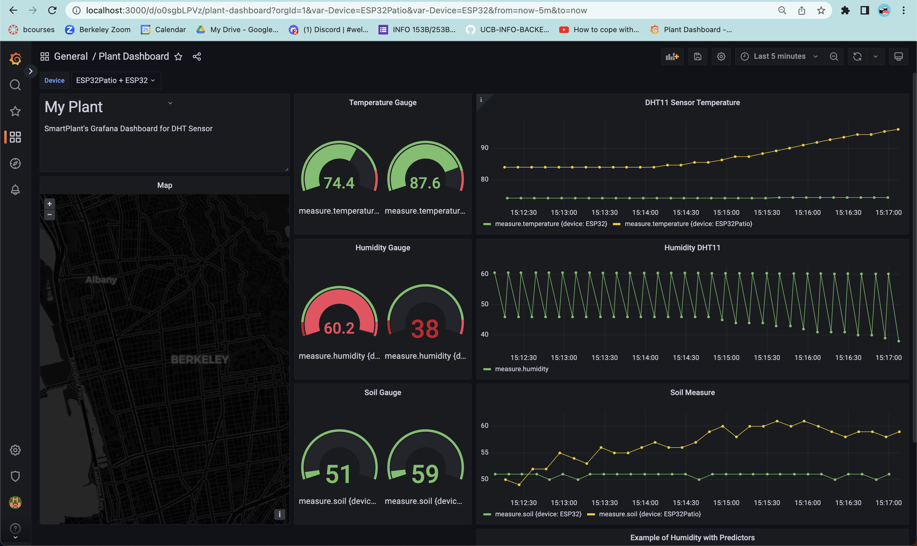917x546 pixels.
Task: Bookmark this page with the star
Action: click(x=821, y=10)
